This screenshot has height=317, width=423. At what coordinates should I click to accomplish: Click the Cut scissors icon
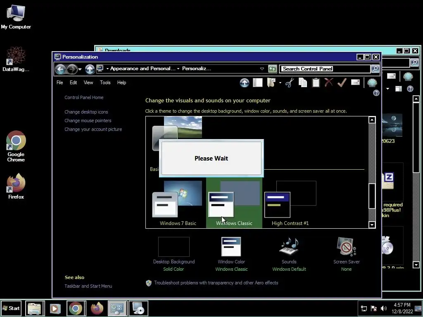click(x=290, y=83)
